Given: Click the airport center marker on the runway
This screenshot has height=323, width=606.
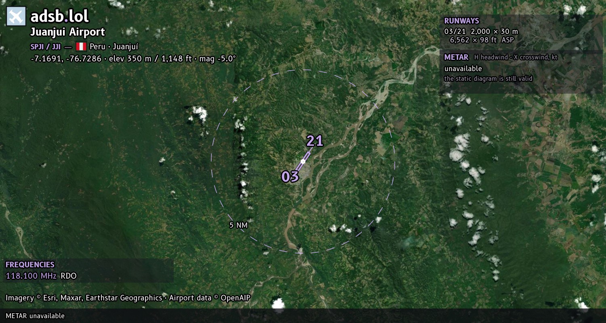Looking at the screenshot, I should point(303,161).
